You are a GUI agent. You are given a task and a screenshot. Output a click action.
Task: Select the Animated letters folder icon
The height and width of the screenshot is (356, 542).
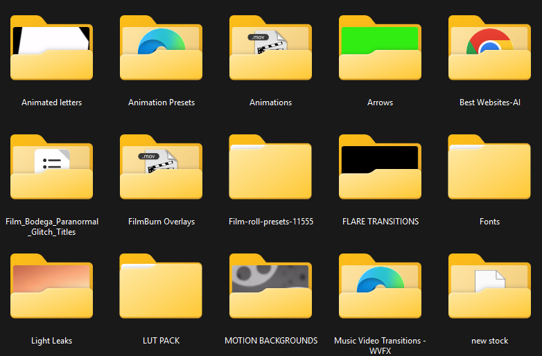(51, 48)
